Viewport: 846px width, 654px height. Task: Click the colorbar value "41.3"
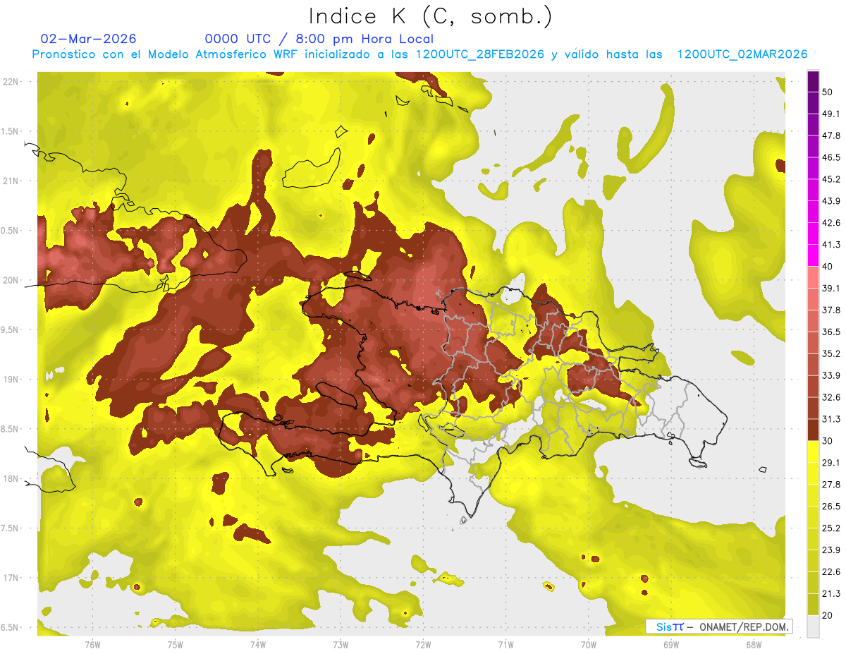point(831,245)
